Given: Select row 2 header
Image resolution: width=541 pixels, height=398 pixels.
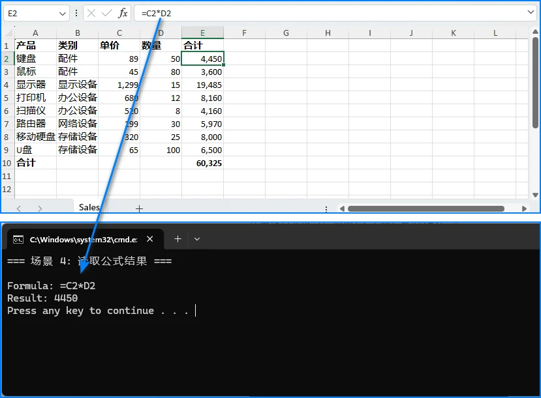Looking at the screenshot, I should coord(7,59).
